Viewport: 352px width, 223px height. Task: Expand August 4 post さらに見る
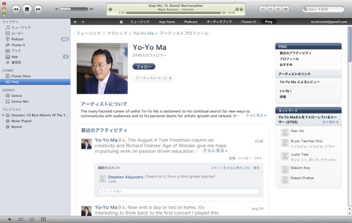coord(215,151)
